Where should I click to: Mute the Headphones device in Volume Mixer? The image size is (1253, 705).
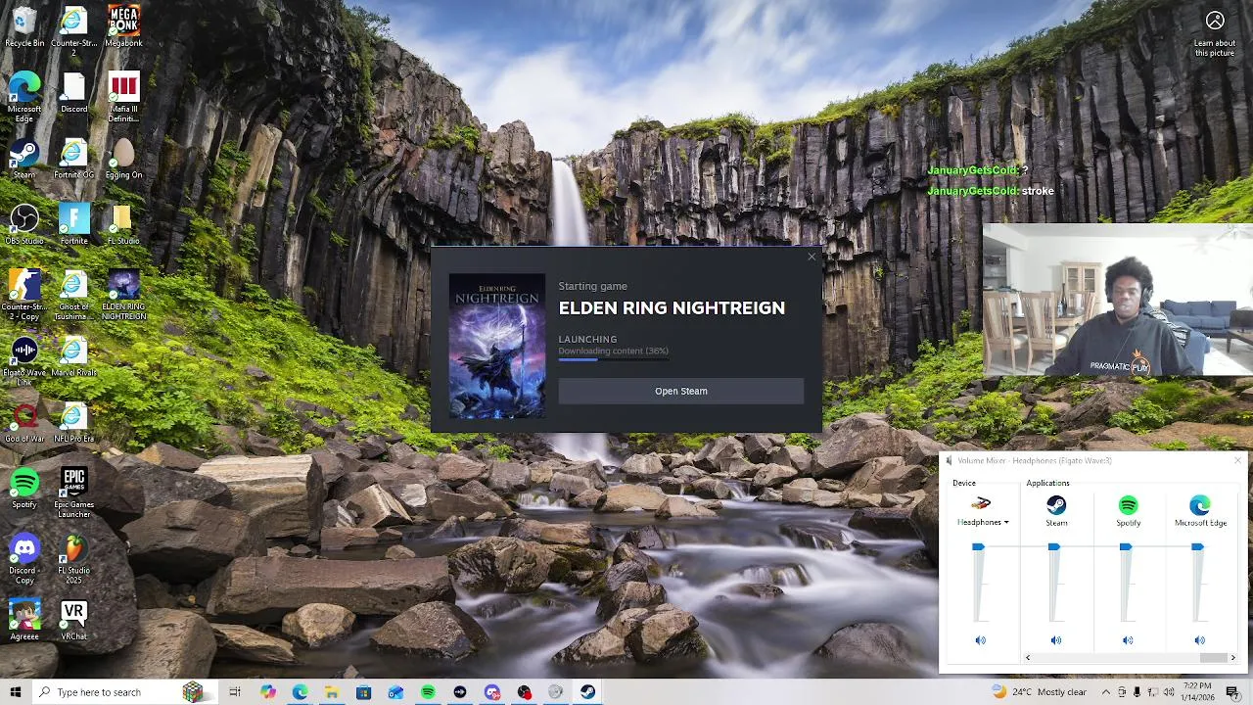point(981,640)
